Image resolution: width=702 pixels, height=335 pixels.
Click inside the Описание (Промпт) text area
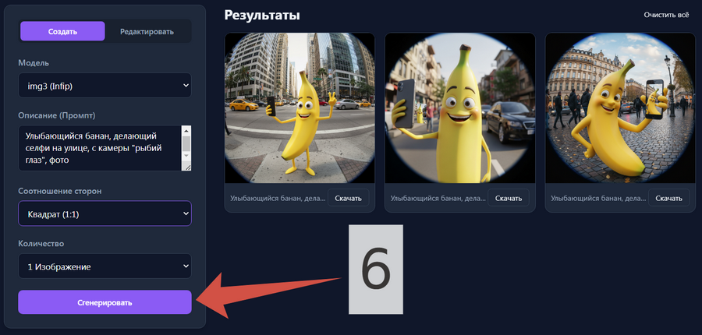[97, 148]
